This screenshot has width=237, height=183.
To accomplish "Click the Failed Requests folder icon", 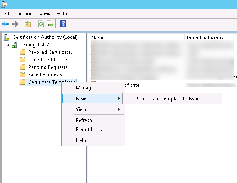I will click(22, 75).
